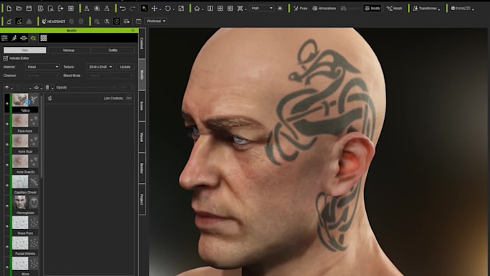Select the running figure motion icon
This screenshot has height=276, width=490.
(x=14, y=38)
